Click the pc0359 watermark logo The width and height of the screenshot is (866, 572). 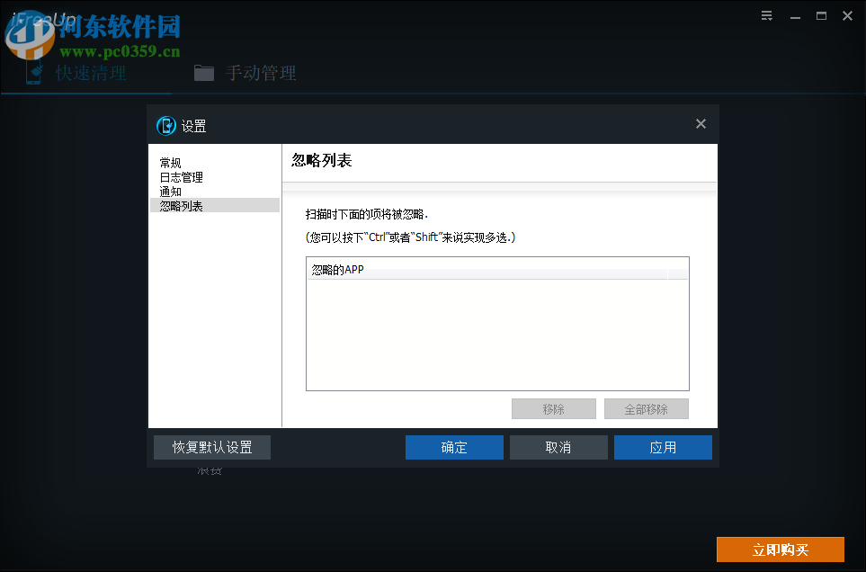[x=30, y=39]
